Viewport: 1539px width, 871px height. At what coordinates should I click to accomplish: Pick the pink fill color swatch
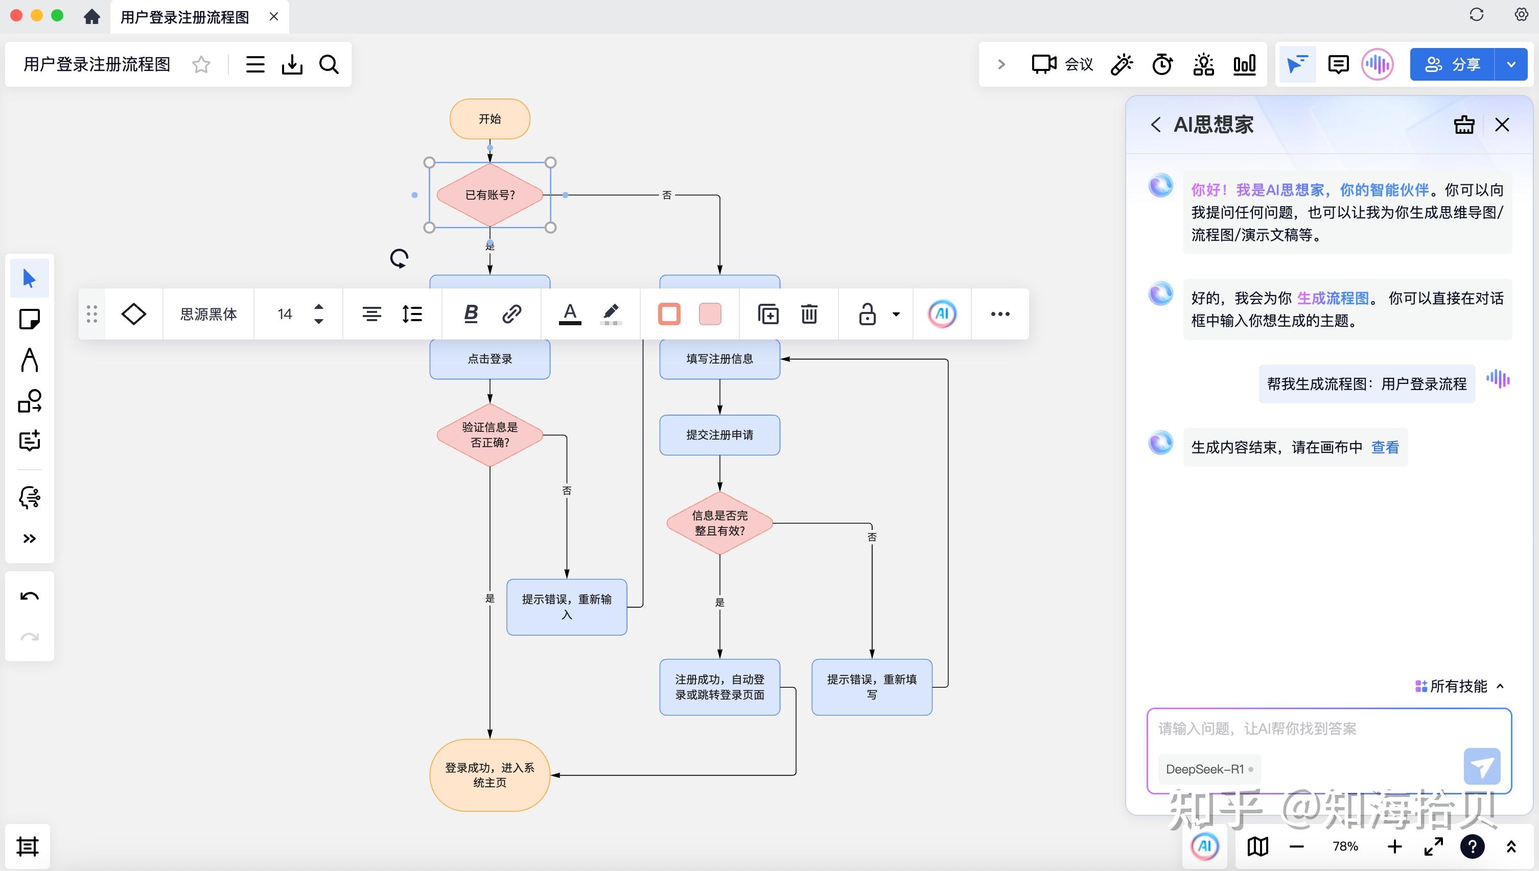coord(710,314)
